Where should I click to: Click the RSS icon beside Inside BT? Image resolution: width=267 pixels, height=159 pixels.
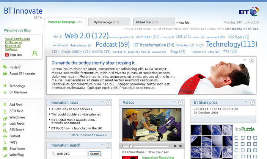5,67
